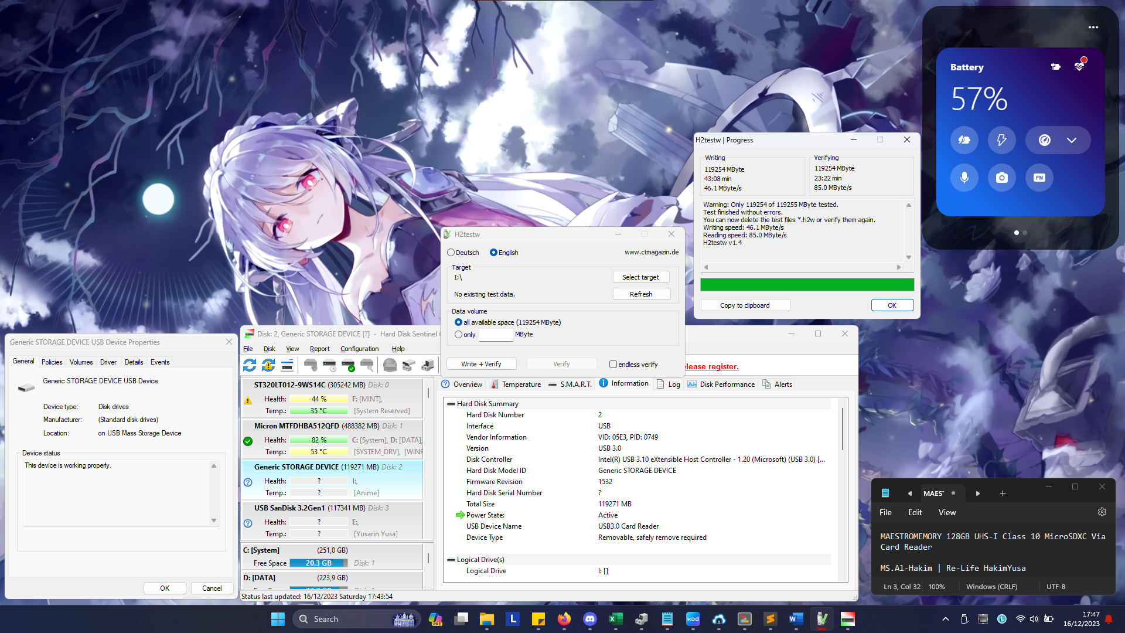Screen dimensions: 1125x633
Task: Open Firefox from the taskbar
Action: [564, 619]
